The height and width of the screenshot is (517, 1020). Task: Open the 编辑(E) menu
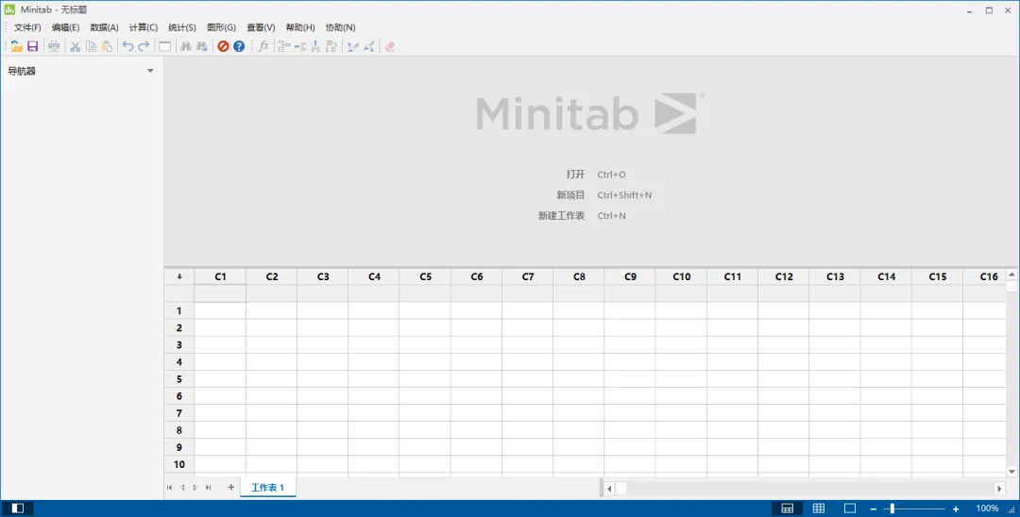coord(66,27)
